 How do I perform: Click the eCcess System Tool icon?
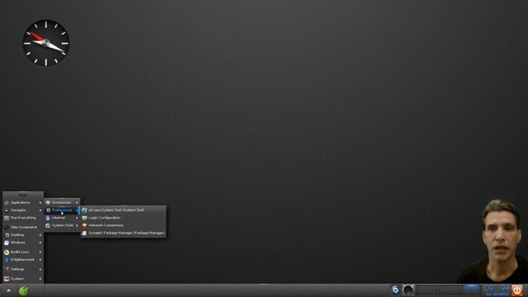[x=84, y=210]
